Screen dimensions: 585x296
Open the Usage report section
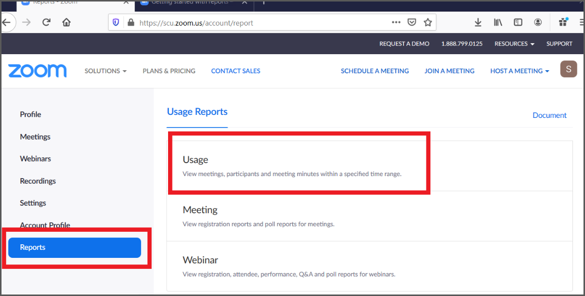(x=195, y=160)
